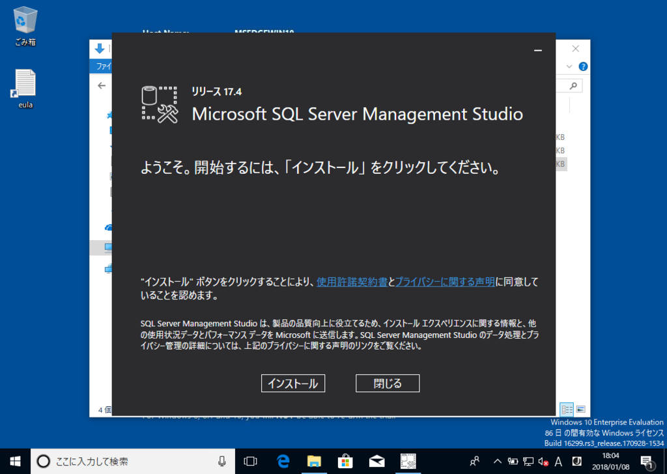Image resolution: width=667 pixels, height=474 pixels.
Task: Click the Cortana microphone icon
Action: click(x=221, y=461)
